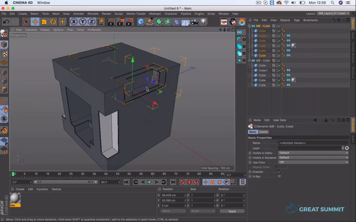The image size is (356, 222).
Task: Click the record active objects button
Action: point(182,182)
